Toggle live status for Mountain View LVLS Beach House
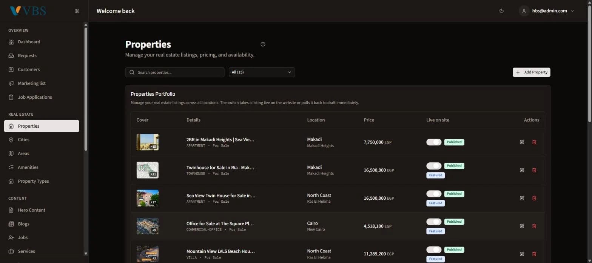The width and height of the screenshot is (592, 263). point(434,249)
